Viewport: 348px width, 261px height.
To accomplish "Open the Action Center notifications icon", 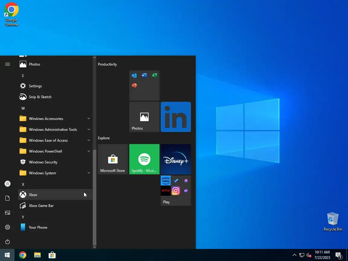I will (x=338, y=255).
